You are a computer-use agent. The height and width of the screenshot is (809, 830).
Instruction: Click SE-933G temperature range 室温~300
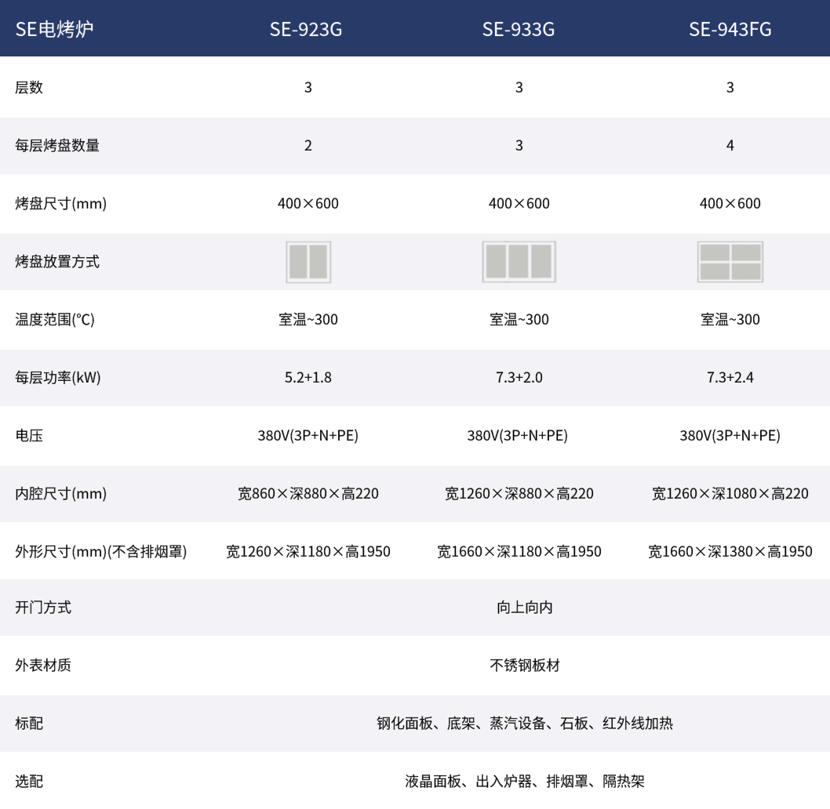(x=519, y=320)
